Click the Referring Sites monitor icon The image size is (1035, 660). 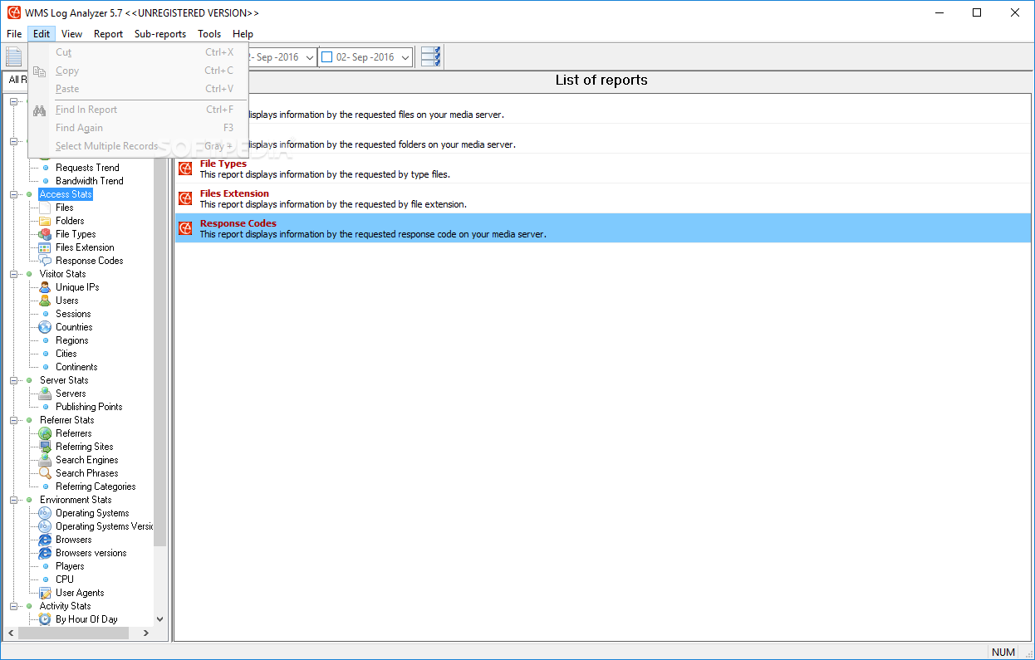(x=45, y=447)
